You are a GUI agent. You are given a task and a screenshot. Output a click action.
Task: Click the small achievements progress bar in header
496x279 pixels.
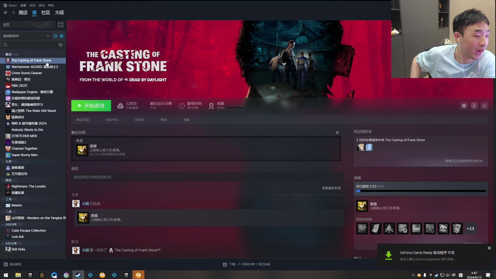(235, 108)
